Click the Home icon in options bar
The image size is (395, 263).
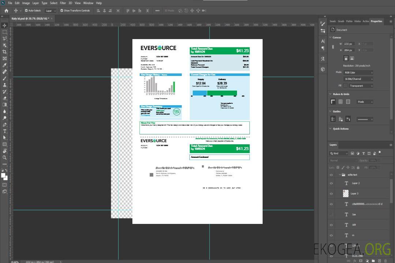tap(6, 11)
